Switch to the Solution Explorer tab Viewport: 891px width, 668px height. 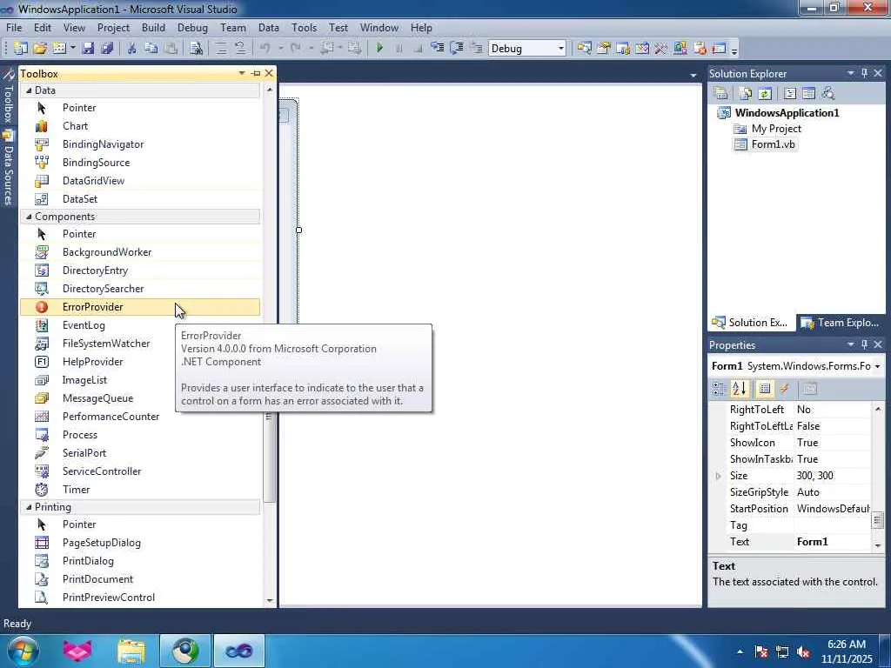pyautogui.click(x=751, y=323)
